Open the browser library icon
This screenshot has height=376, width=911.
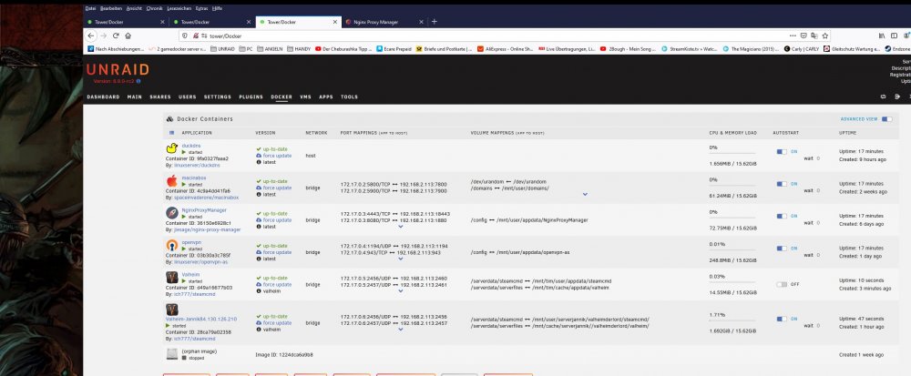point(882,36)
